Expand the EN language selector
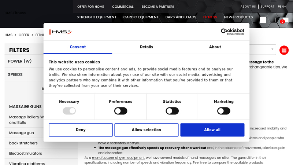 [x=283, y=7]
